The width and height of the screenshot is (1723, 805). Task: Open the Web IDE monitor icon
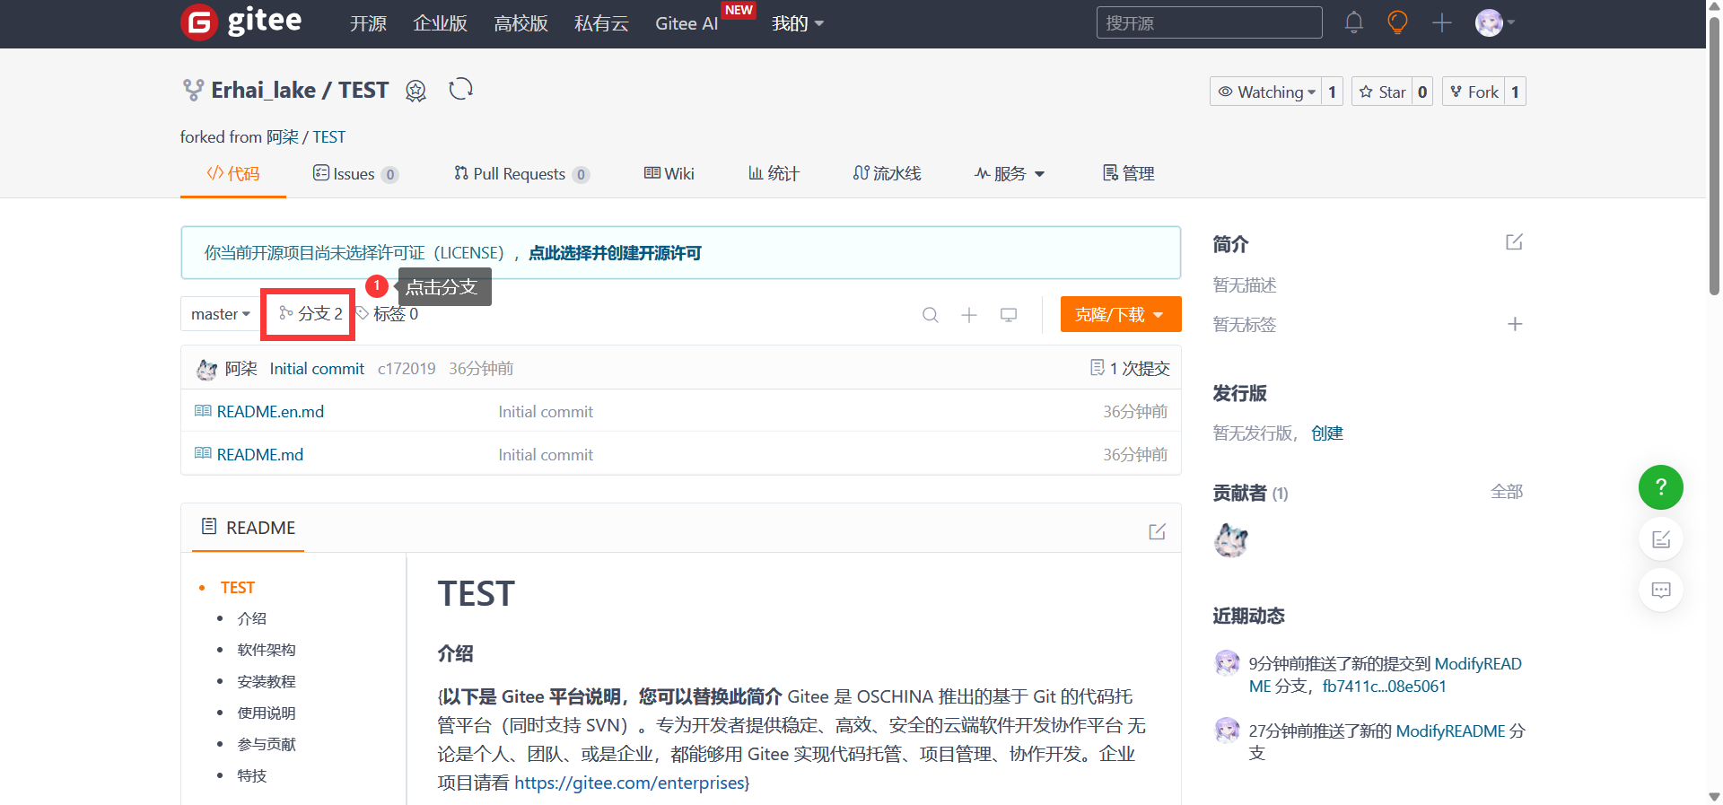pos(1009,315)
